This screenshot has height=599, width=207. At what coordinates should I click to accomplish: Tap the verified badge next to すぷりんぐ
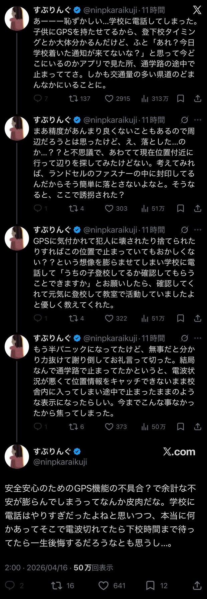(77, 10)
